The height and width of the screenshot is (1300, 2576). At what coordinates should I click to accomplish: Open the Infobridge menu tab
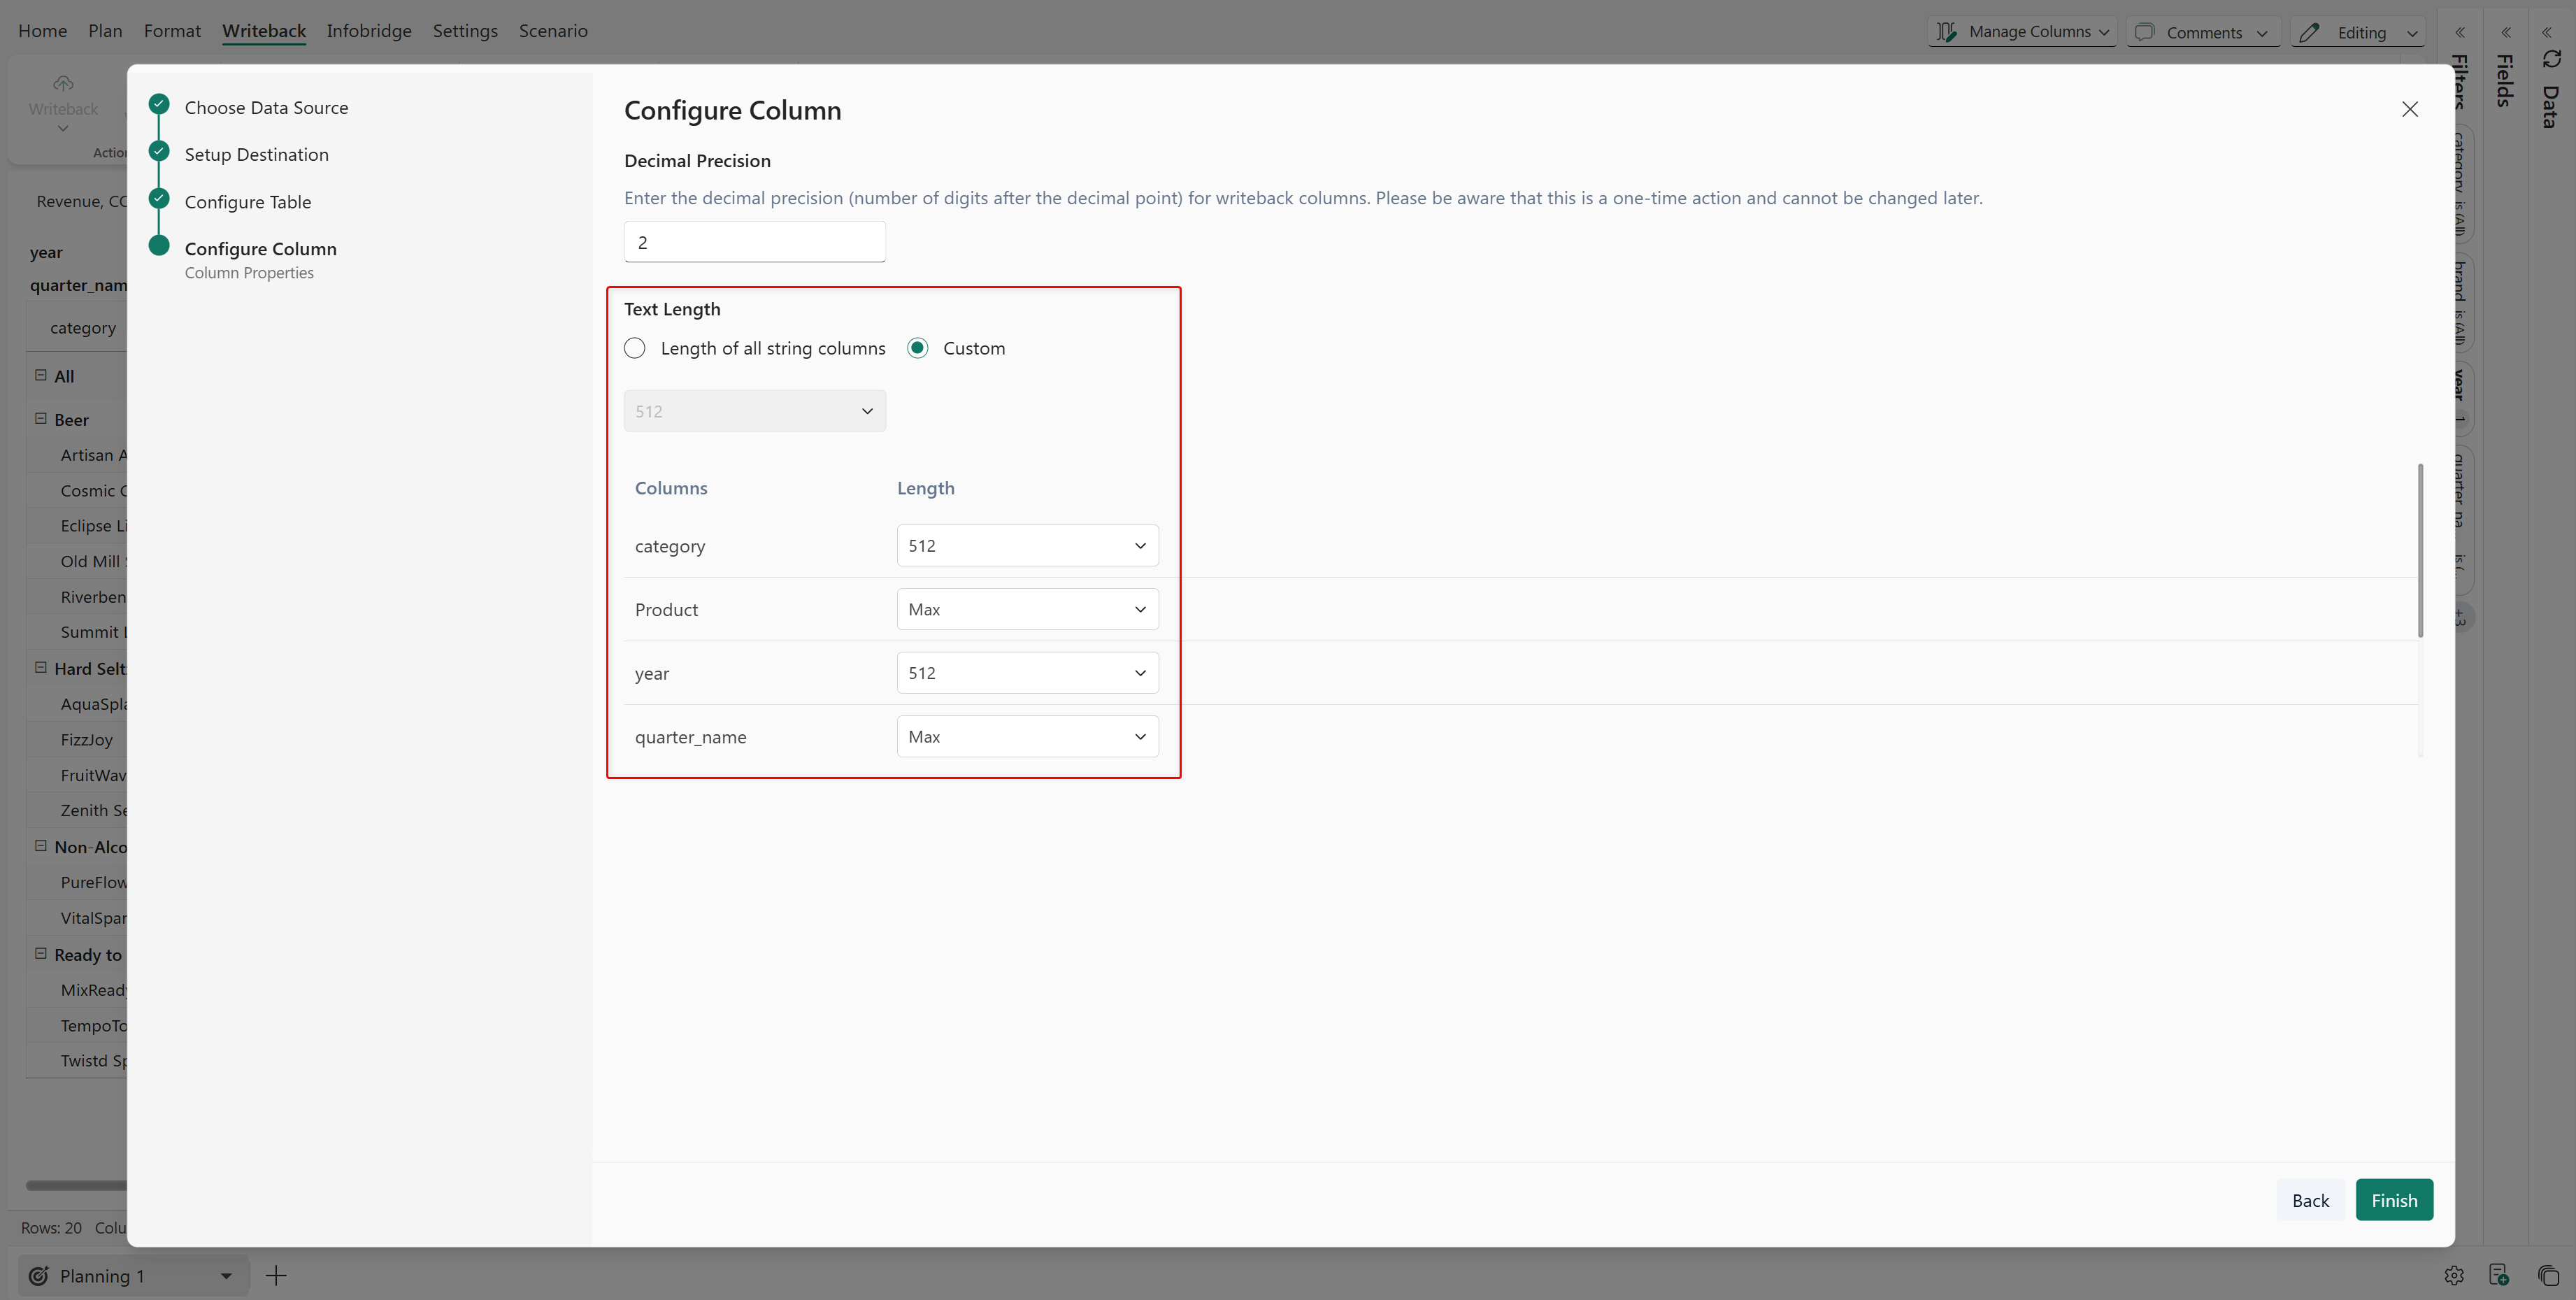click(369, 31)
